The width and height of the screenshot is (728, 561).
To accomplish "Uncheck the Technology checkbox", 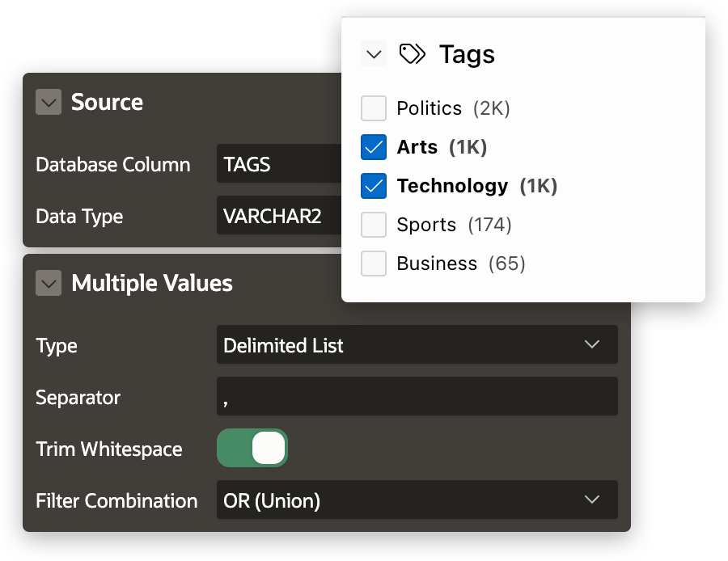I will coord(374,186).
